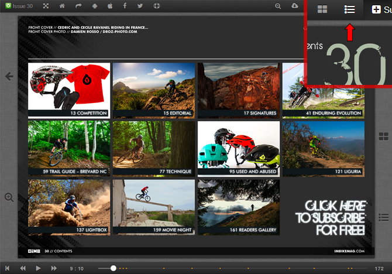
Task: Share the issue on Twitter
Action: coord(140,6)
